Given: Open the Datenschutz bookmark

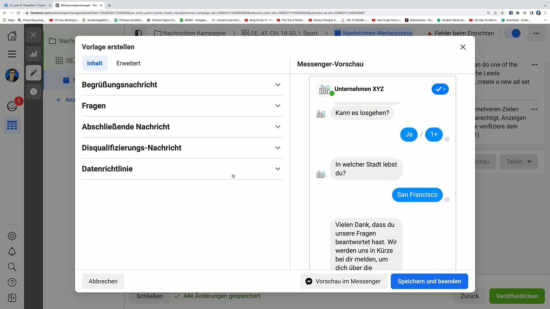Looking at the screenshot, I should (x=419, y=20).
